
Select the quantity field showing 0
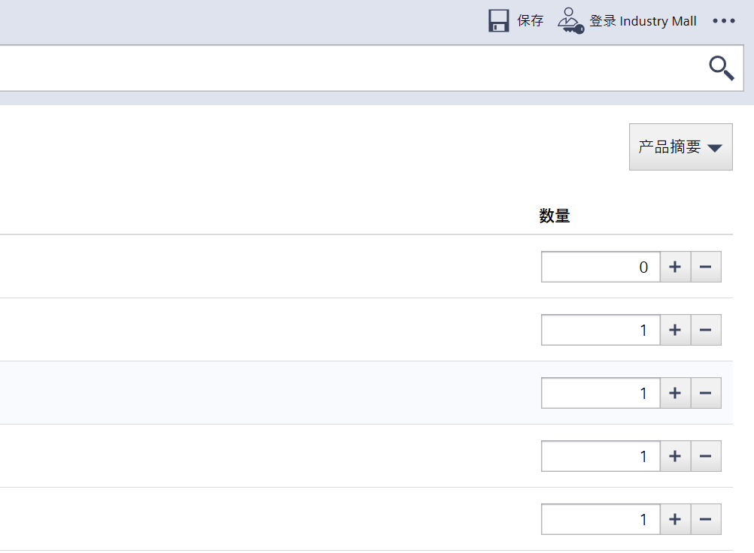tap(600, 267)
